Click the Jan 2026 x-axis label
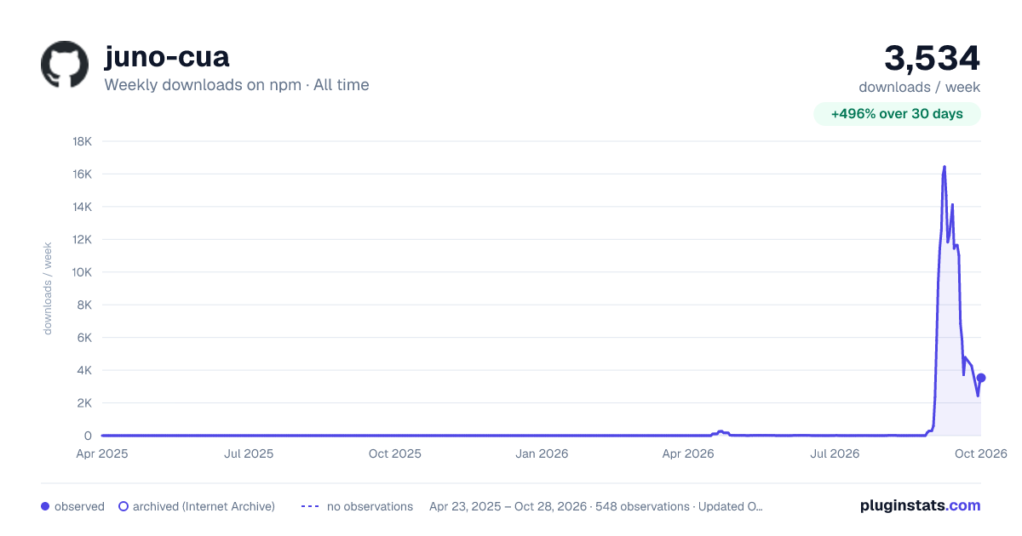Viewport: 1022px width, 536px height. pyautogui.click(x=543, y=453)
